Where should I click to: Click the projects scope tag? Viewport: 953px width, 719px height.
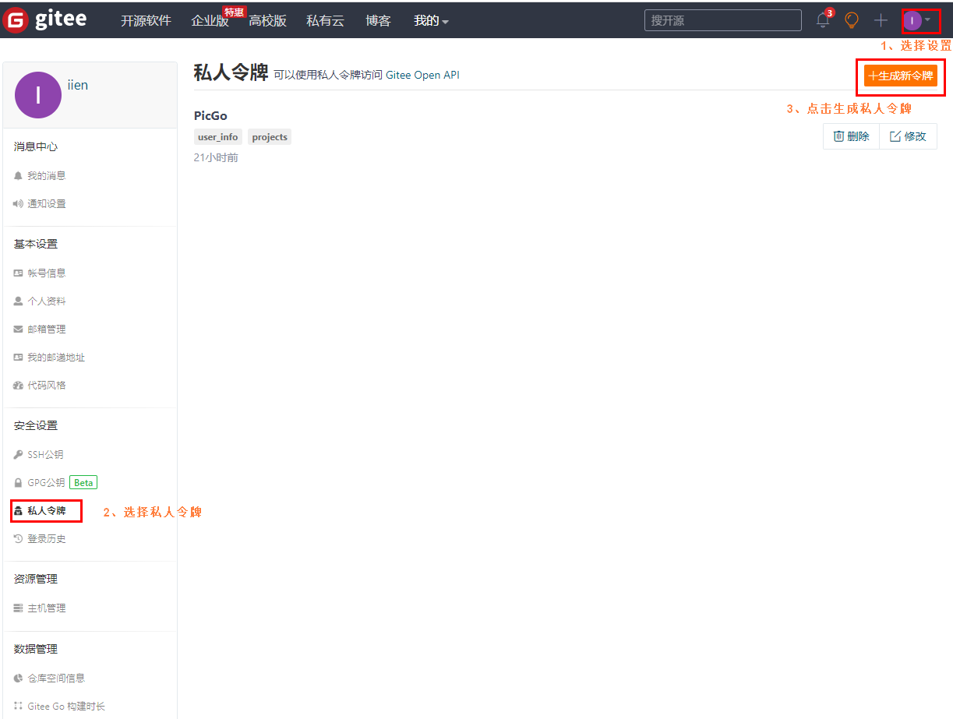coord(270,137)
